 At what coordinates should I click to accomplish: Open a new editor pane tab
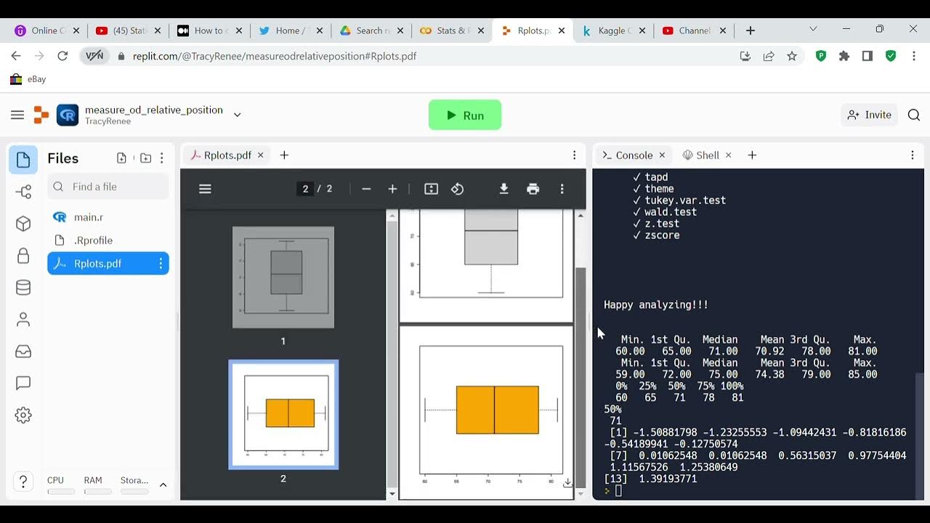click(x=284, y=155)
